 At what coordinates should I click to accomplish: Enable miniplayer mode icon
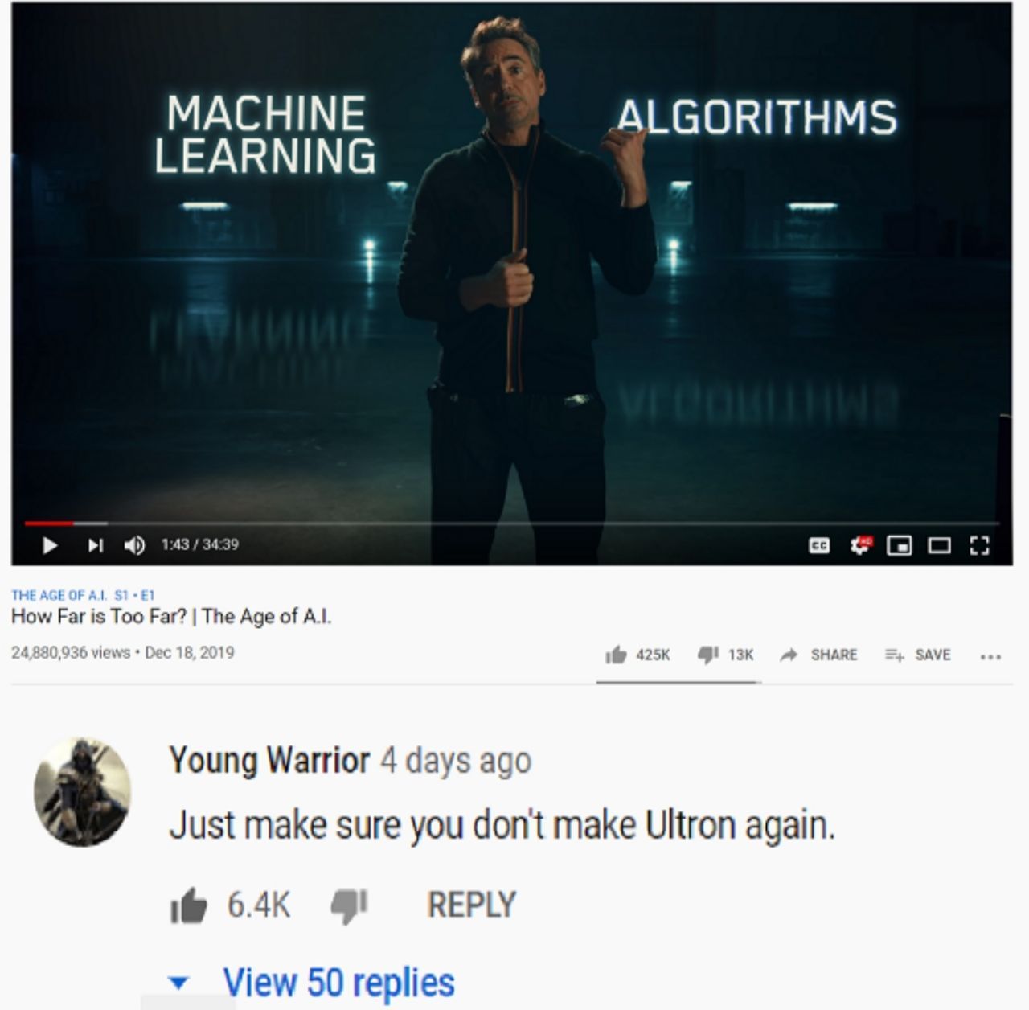[899, 546]
